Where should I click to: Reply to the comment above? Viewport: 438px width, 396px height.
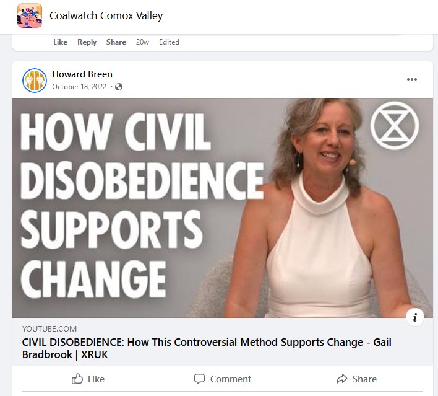coord(87,42)
